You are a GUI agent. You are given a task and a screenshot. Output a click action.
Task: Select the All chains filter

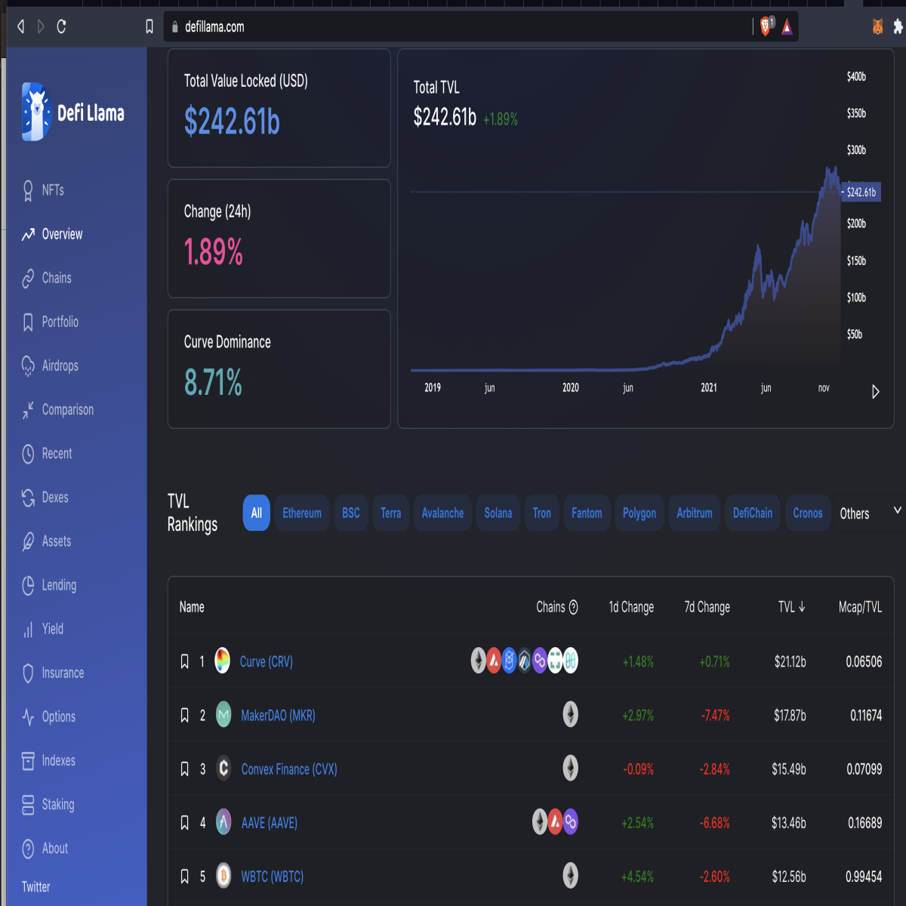(x=257, y=513)
